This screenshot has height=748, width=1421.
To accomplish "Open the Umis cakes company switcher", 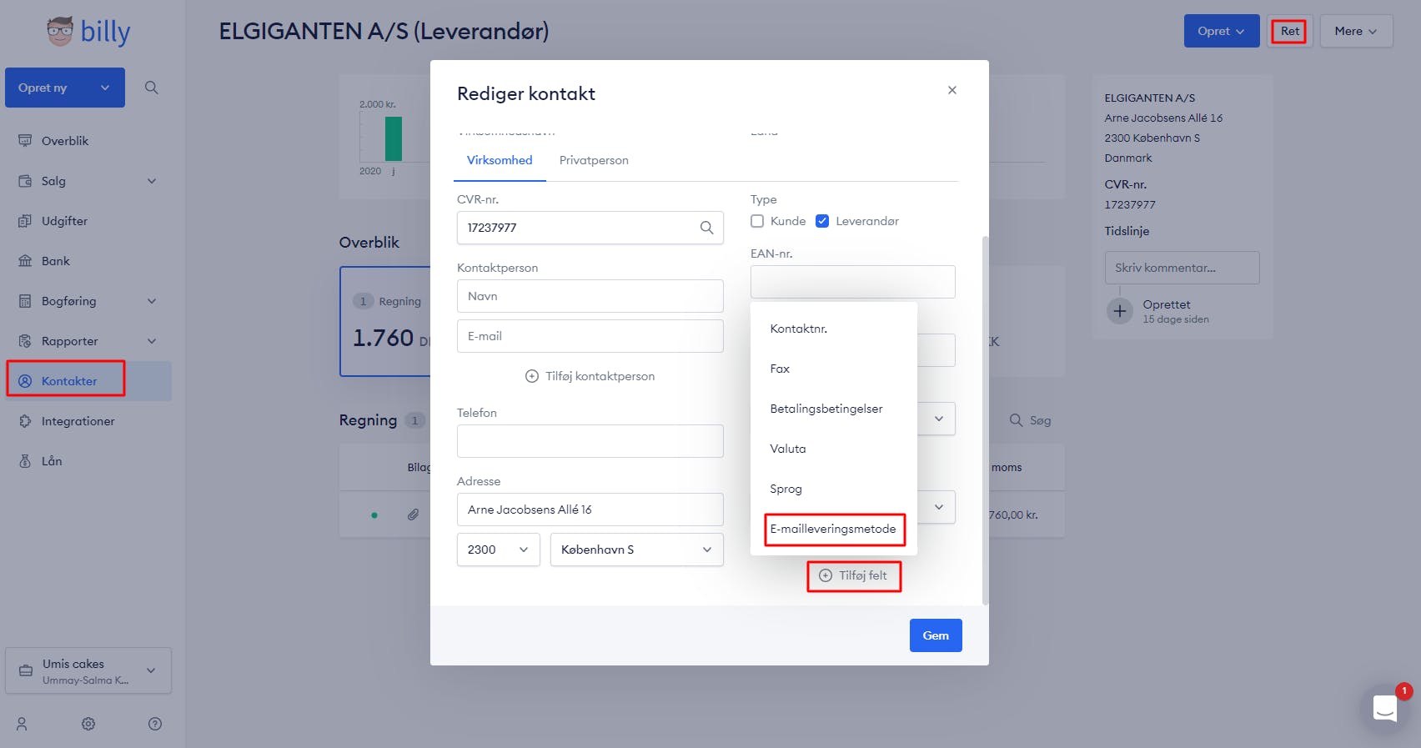I will pyautogui.click(x=88, y=670).
